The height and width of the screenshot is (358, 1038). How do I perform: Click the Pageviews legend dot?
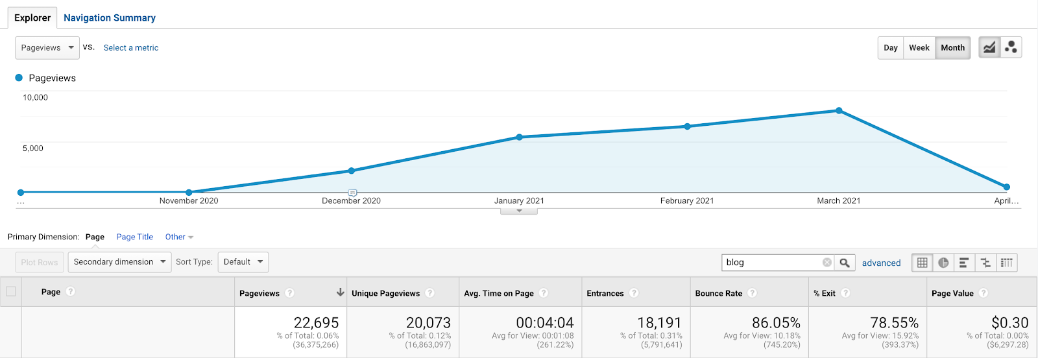click(19, 78)
